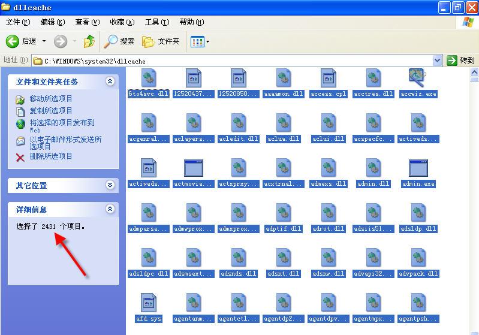Click the acxtrnal file name label
The height and width of the screenshot is (335, 479).
point(284,184)
